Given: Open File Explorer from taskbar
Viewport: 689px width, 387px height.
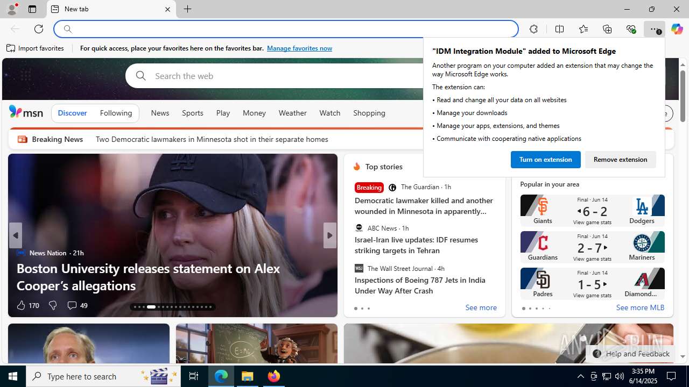Looking at the screenshot, I should (x=248, y=376).
